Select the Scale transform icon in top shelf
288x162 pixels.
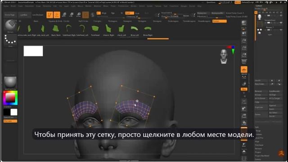pos(71,15)
